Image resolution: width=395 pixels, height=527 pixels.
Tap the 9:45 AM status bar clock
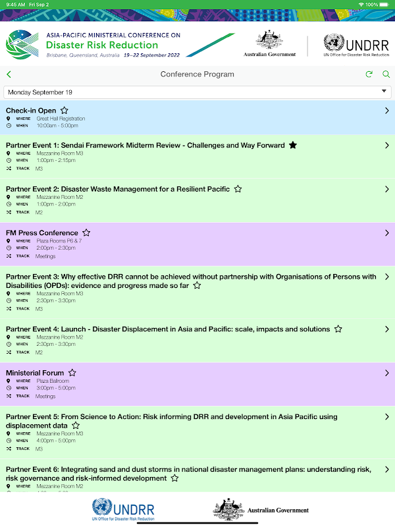tap(15, 5)
